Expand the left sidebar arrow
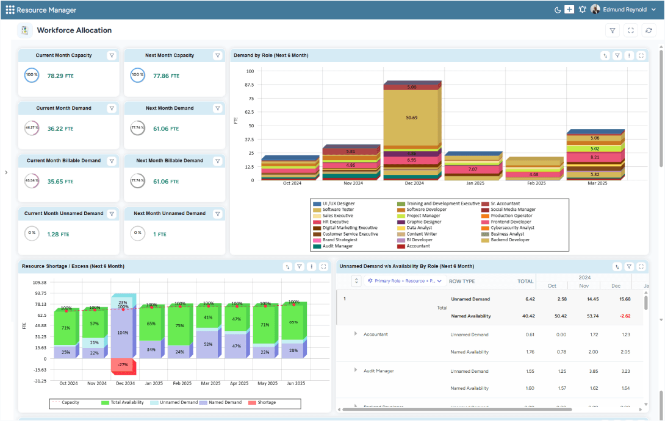Viewport: 665px width, 421px height. [6, 172]
